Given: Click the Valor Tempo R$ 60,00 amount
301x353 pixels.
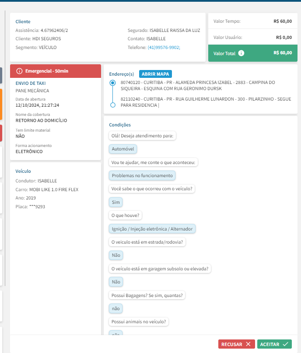Looking at the screenshot, I should point(283,21).
